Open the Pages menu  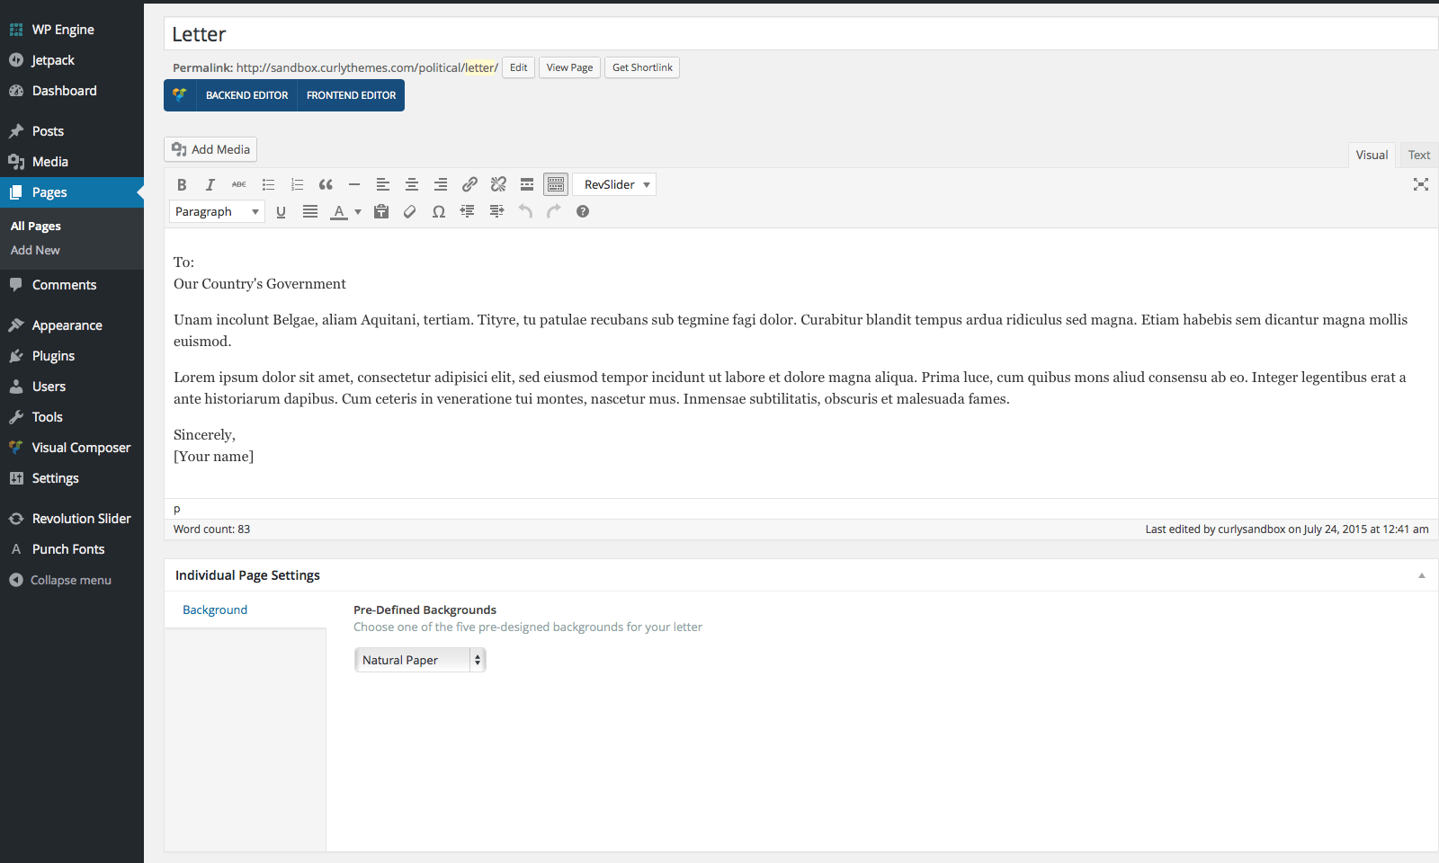[x=72, y=192]
